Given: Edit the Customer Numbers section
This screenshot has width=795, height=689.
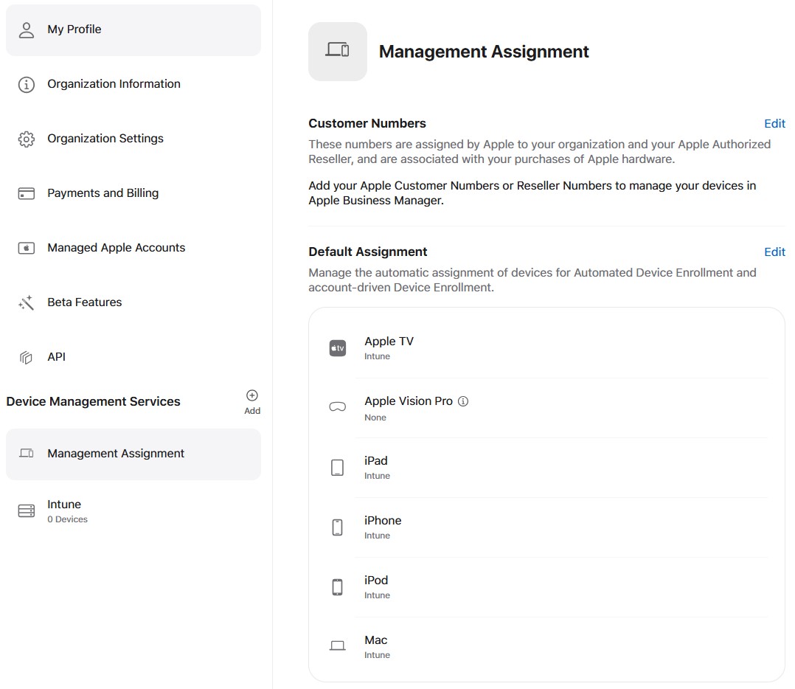Looking at the screenshot, I should 774,123.
